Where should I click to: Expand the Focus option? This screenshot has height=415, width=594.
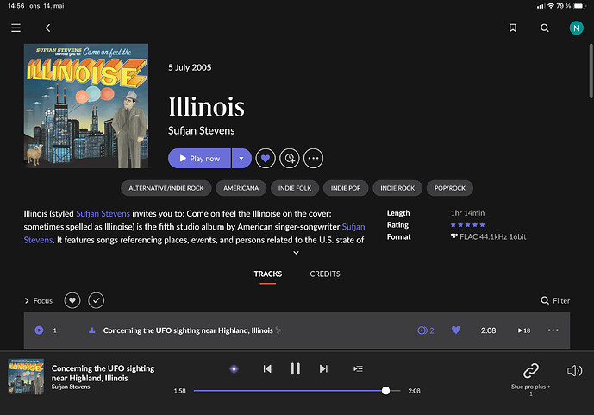tap(38, 300)
